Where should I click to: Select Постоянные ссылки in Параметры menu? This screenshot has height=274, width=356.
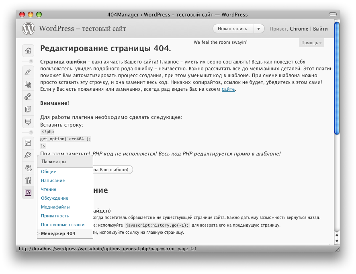click(63, 225)
